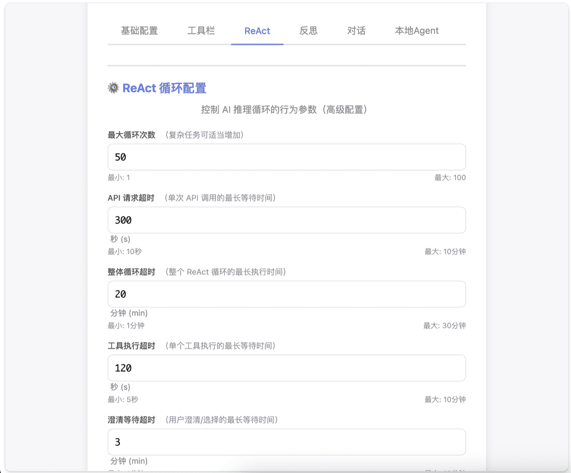Click the 最小: 1分钟 range text

point(126,326)
